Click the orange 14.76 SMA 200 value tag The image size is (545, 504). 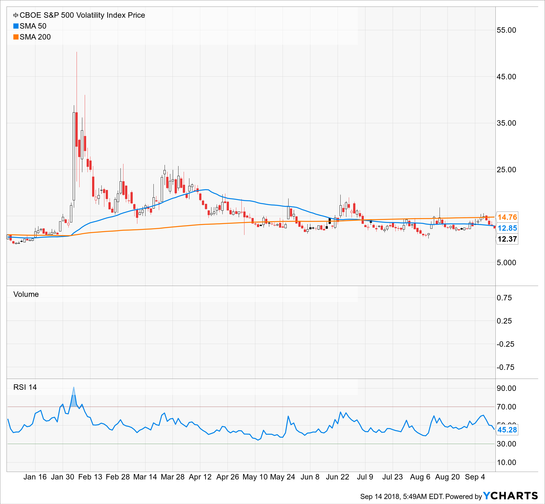click(x=507, y=217)
